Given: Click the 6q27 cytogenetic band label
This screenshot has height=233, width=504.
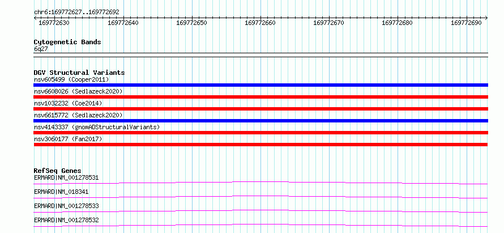Looking at the screenshot, I should coord(41,49).
